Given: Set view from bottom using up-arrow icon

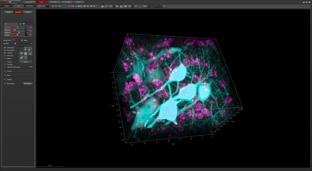Looking at the screenshot, I should [x=25, y=58].
